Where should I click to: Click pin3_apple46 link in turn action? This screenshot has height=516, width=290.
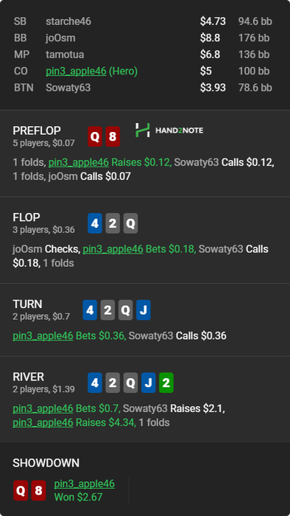coord(43,335)
